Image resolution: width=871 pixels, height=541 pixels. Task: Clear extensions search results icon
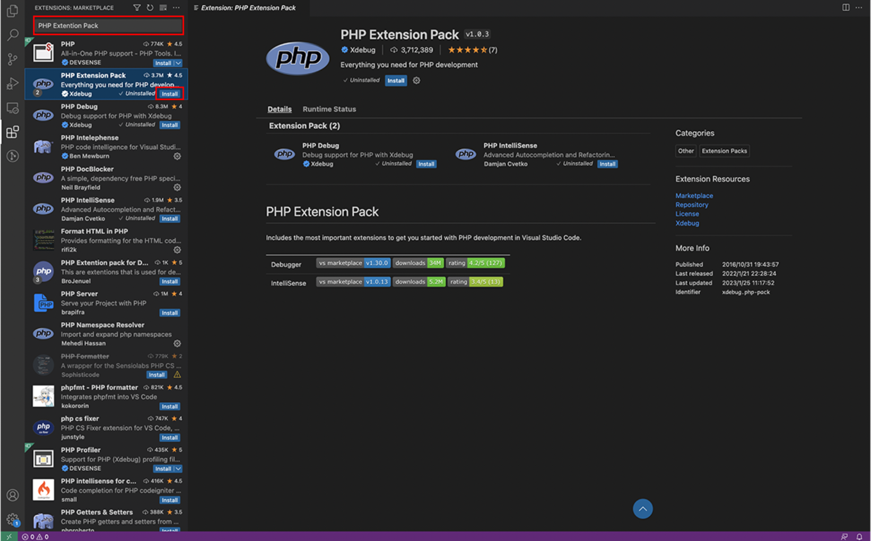coord(163,7)
